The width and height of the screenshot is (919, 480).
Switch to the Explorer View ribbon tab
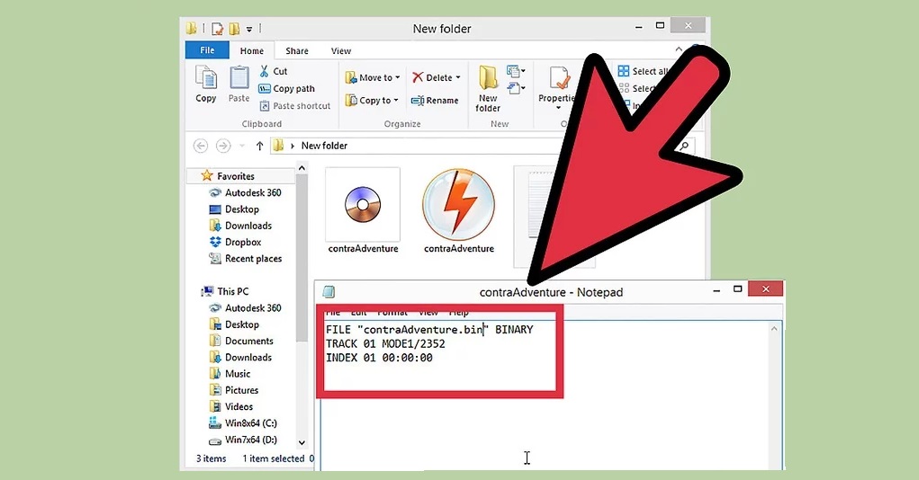pyautogui.click(x=340, y=51)
